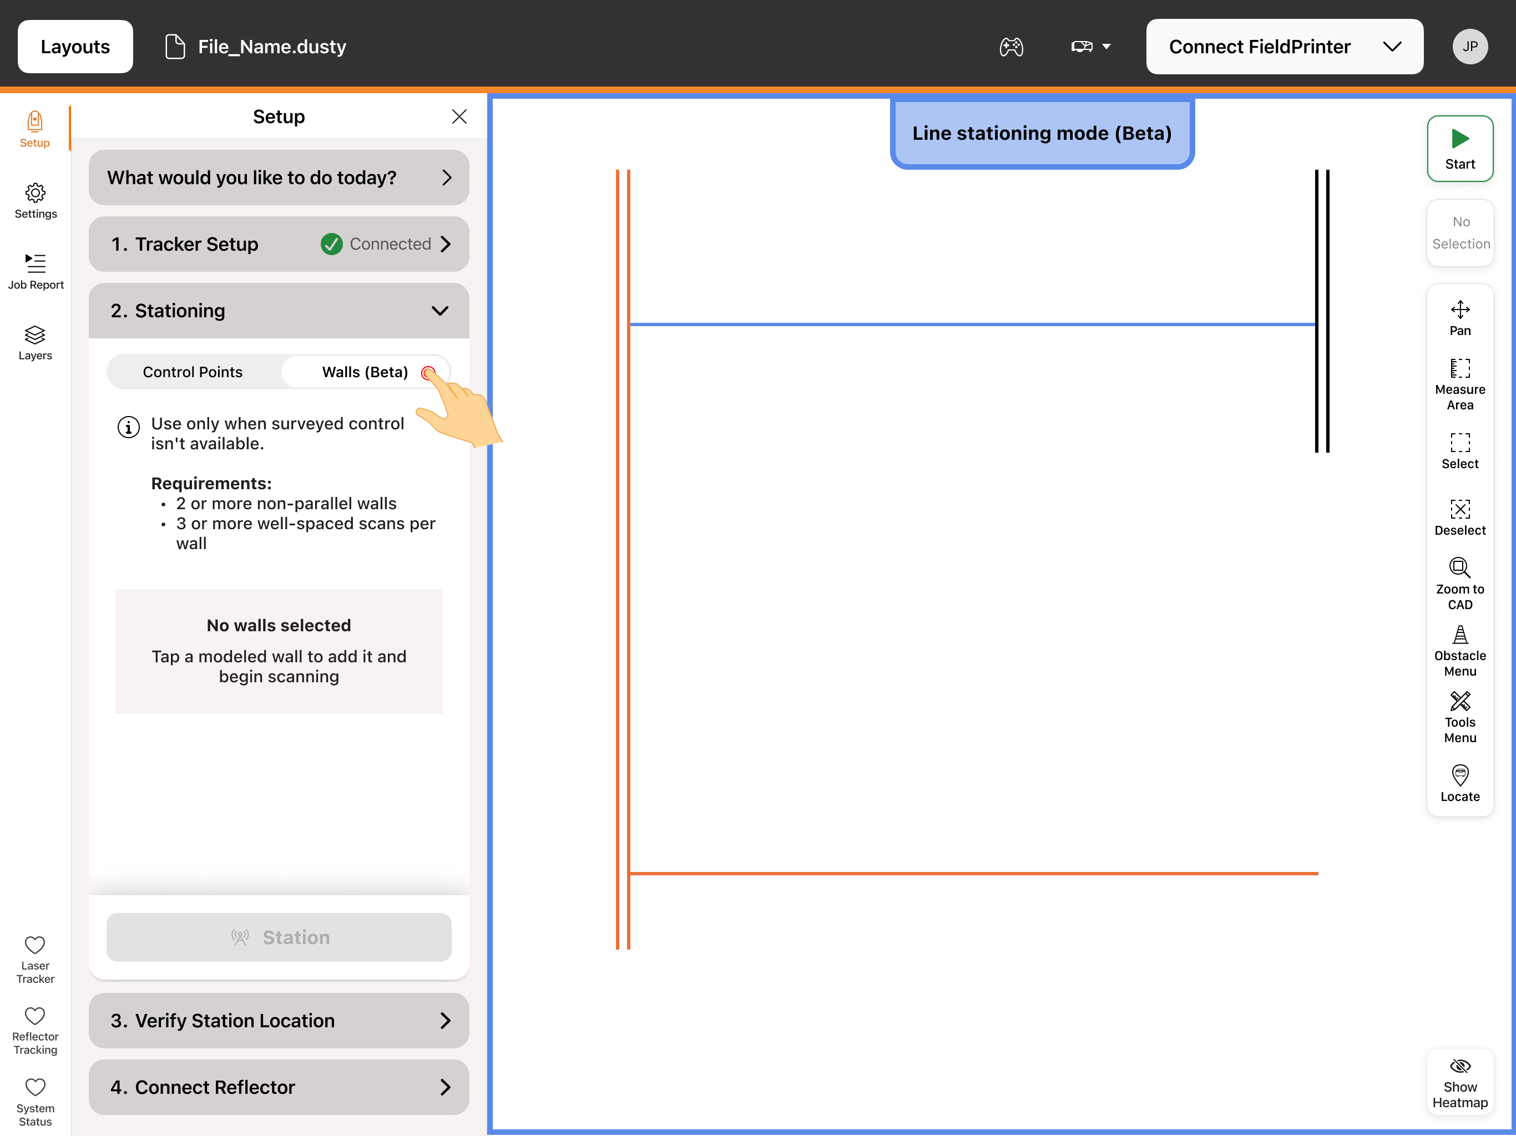The image size is (1516, 1136).
Task: Click the info icon beside usage note
Action: point(129,427)
